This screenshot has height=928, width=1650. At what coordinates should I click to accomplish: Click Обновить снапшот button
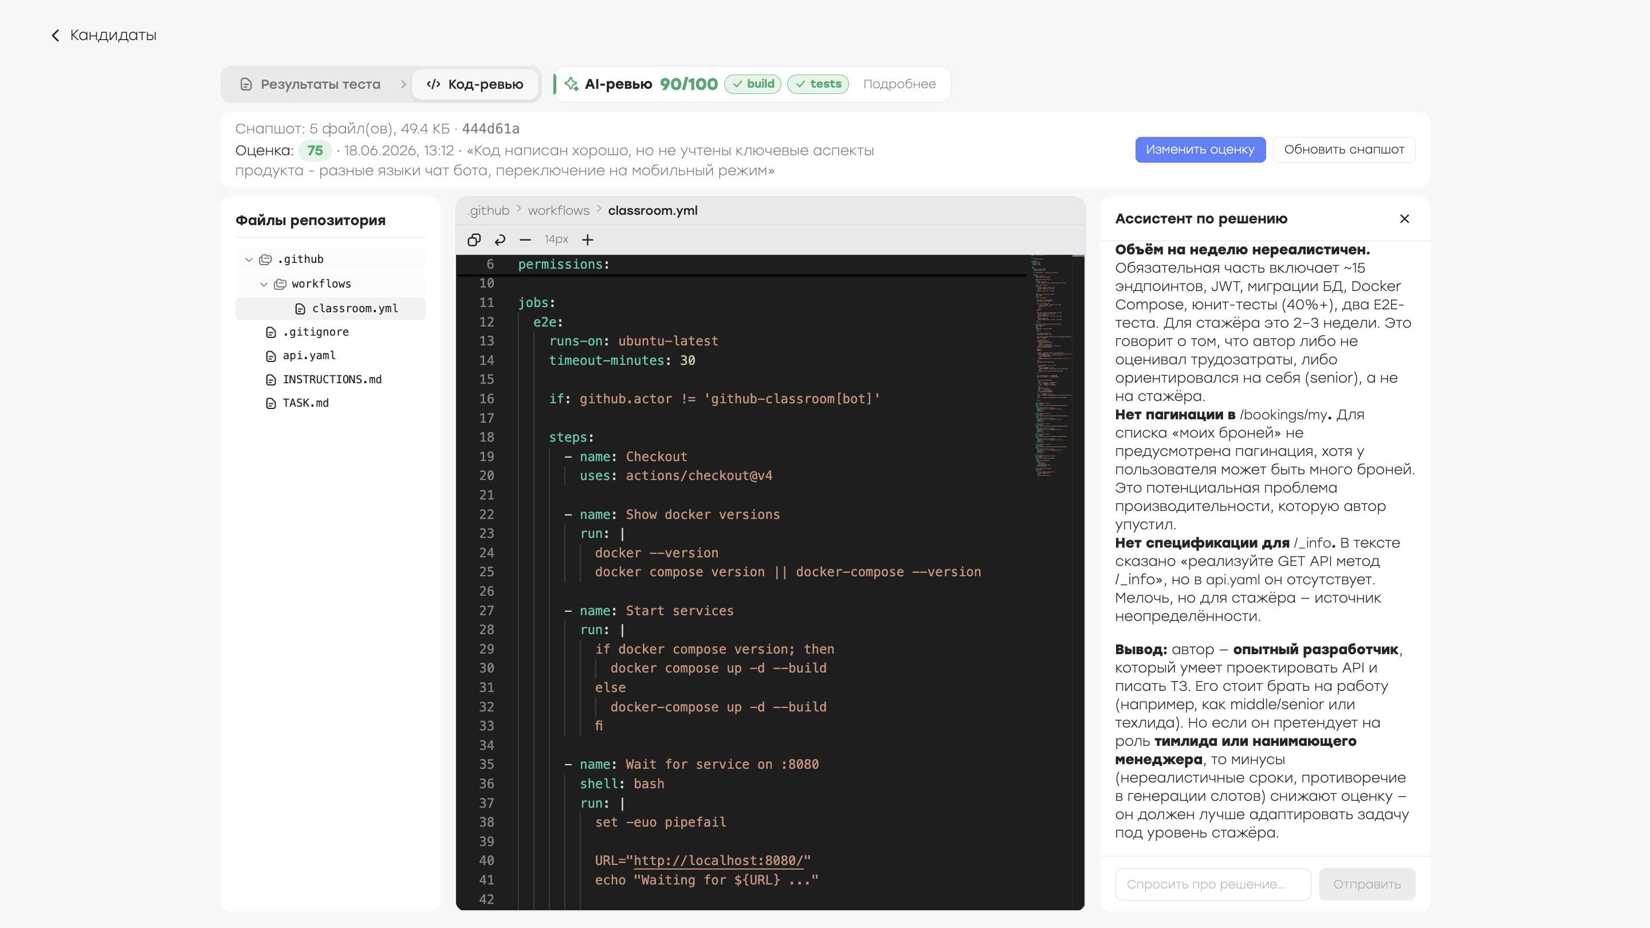coord(1344,149)
